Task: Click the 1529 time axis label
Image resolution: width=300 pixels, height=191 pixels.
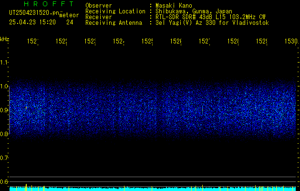Action: 261,42
